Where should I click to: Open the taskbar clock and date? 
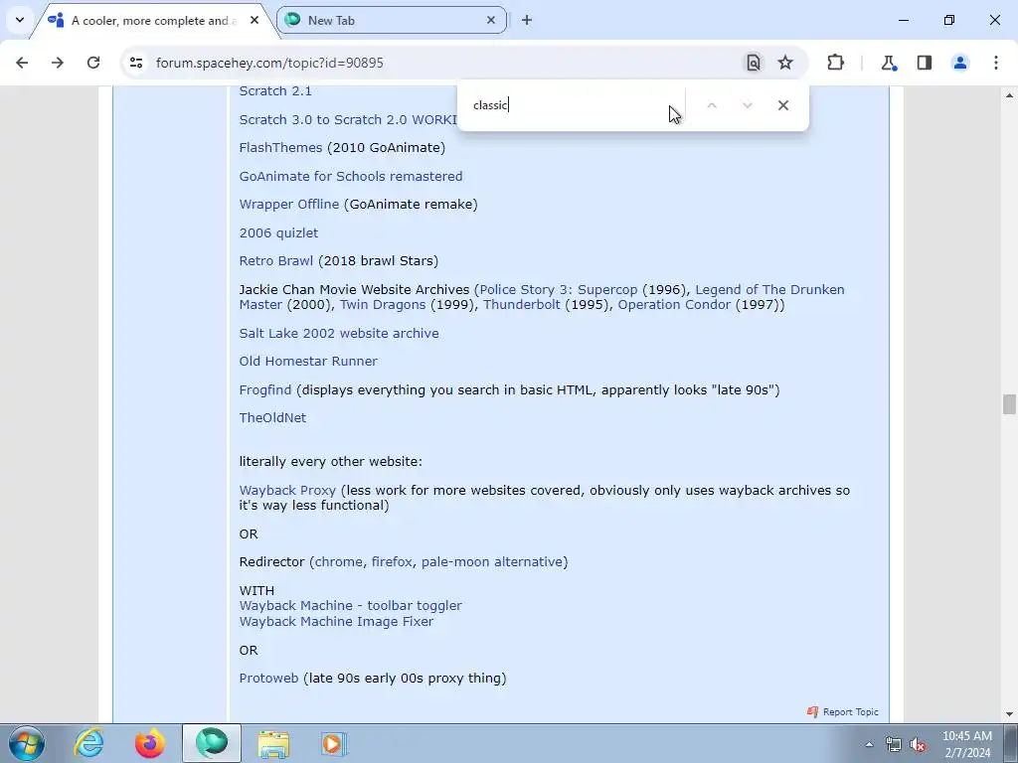[966, 744]
